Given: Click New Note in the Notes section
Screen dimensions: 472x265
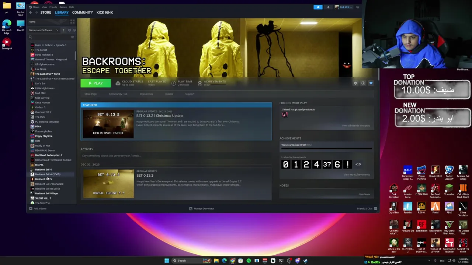Looking at the screenshot, I should tap(364, 194).
